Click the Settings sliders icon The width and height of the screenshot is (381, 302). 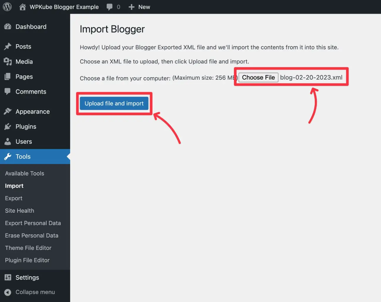(x=8, y=277)
